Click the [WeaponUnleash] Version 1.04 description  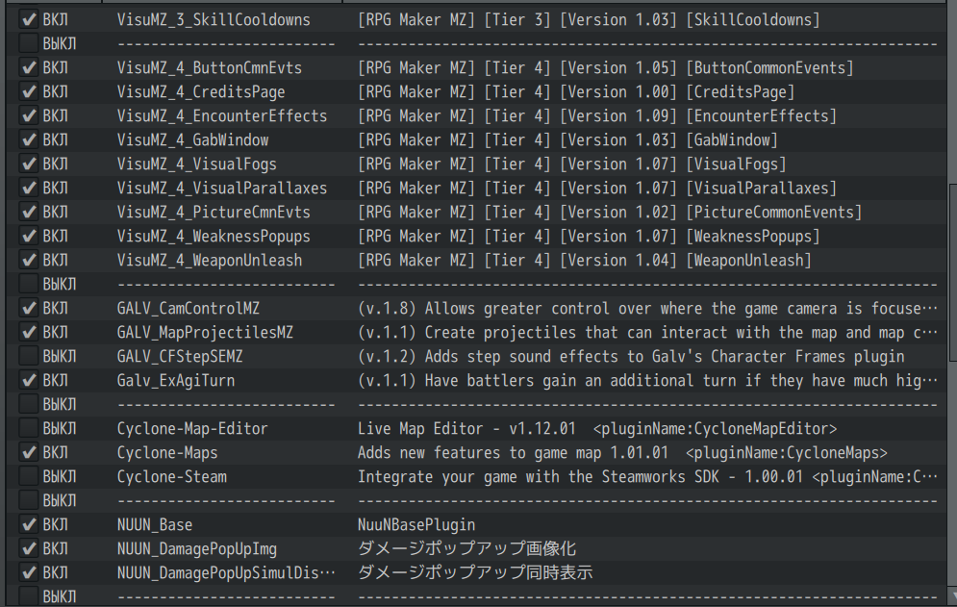point(585,260)
